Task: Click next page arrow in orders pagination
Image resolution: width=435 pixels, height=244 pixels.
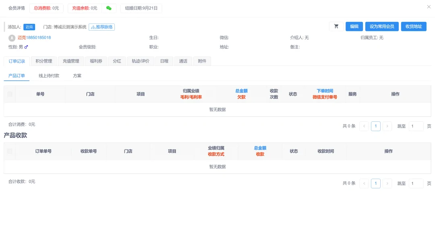Action: click(x=387, y=126)
